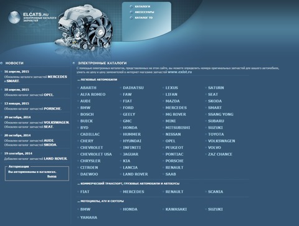Select the KAWASAKI motorcycle catalog
The image size is (299, 226).
[x=176, y=209]
